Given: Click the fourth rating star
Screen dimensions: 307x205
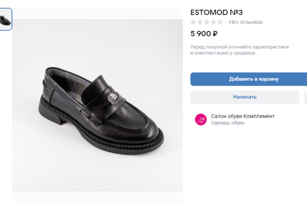Looking at the screenshot, I should 213,22.
